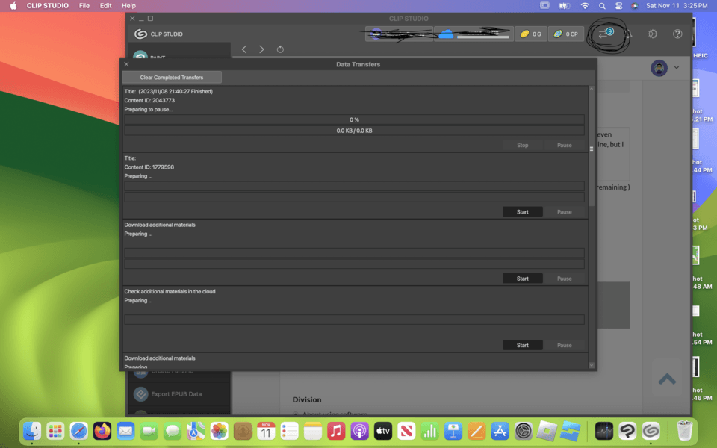Click the cloud storage icon
Image resolution: width=717 pixels, height=448 pixels.
446,34
